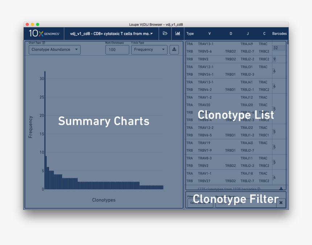Image resolution: width=312 pixels, height=245 pixels.
Task: Click the Frequency axis label on chart
Action: [x=30, y=127]
